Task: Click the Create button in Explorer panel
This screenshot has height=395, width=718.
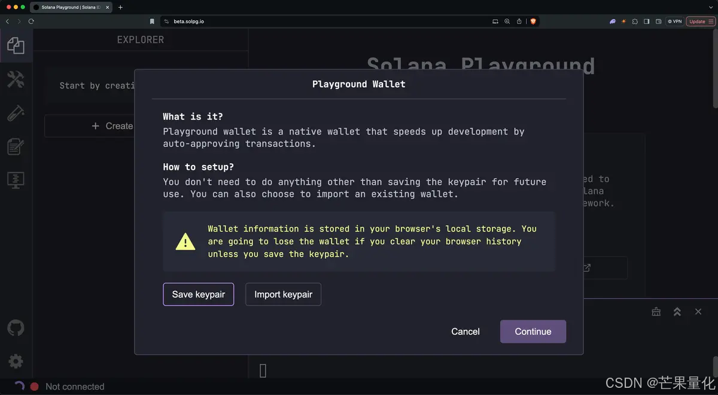Action: pos(112,126)
